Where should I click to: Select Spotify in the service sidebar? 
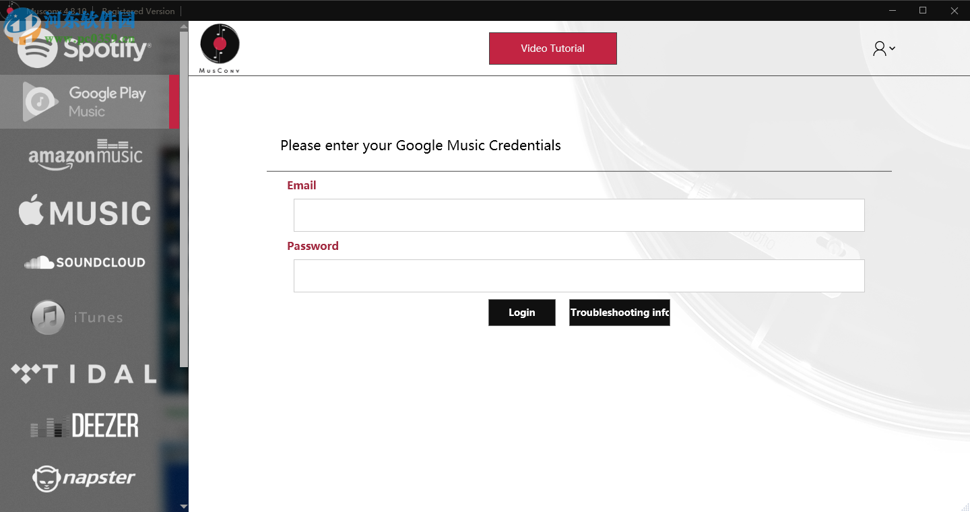pyautogui.click(x=84, y=49)
